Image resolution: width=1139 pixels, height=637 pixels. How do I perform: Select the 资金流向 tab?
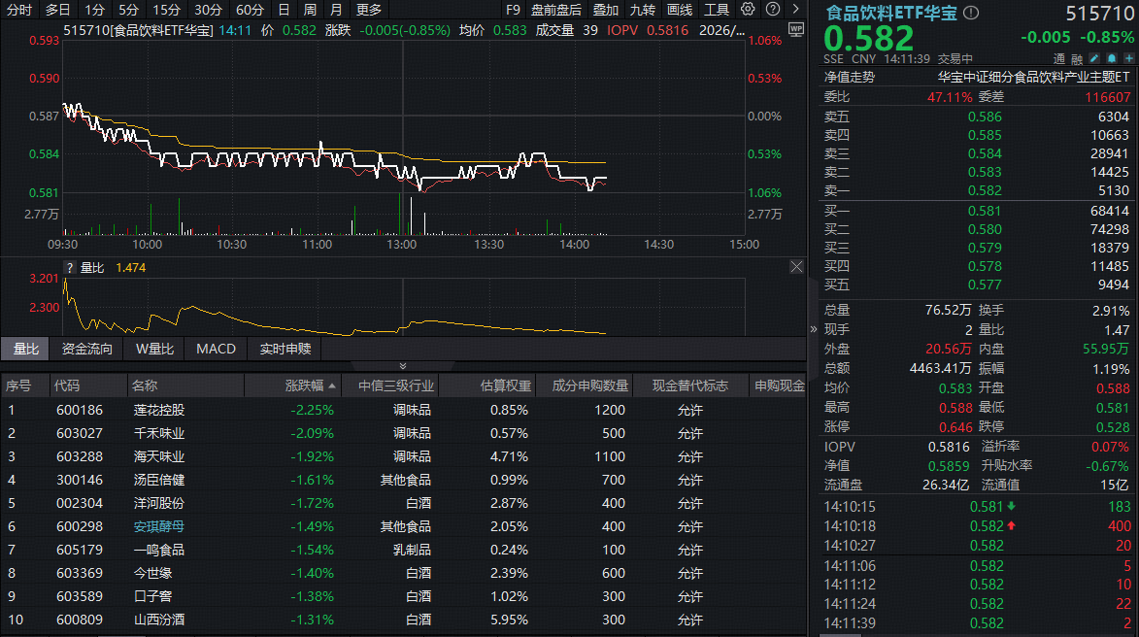(87, 349)
